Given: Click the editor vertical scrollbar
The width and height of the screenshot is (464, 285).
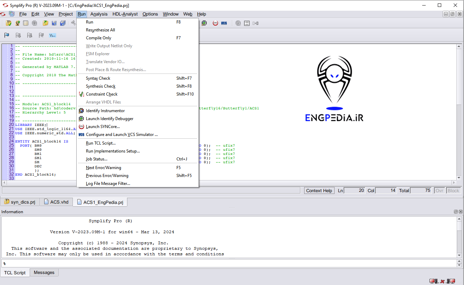Looking at the screenshot, I should (x=459, y=112).
